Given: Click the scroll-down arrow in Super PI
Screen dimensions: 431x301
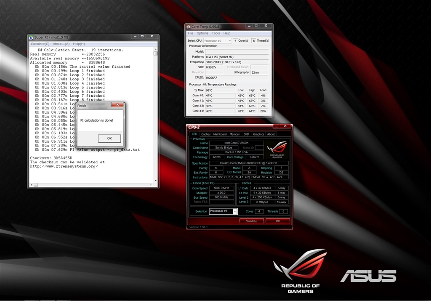Looking at the screenshot, I should point(156,181).
